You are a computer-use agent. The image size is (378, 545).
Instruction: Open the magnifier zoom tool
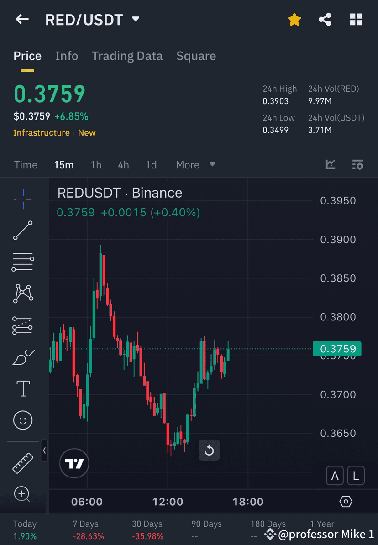click(23, 494)
